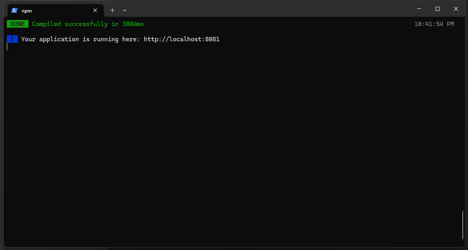Select the npm tab title

tap(27, 11)
